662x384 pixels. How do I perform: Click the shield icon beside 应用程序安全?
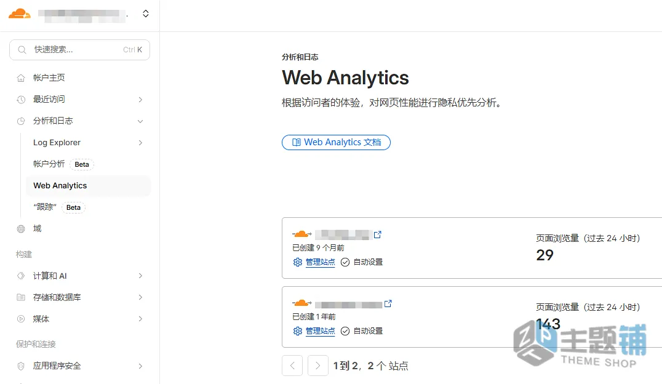pos(21,366)
